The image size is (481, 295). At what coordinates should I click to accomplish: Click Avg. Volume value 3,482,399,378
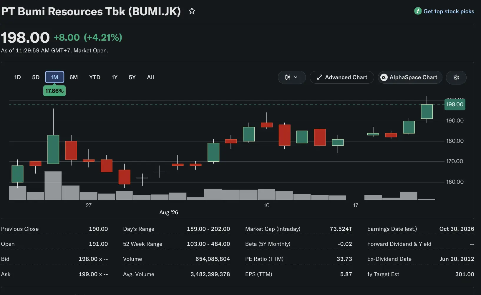tap(210, 274)
